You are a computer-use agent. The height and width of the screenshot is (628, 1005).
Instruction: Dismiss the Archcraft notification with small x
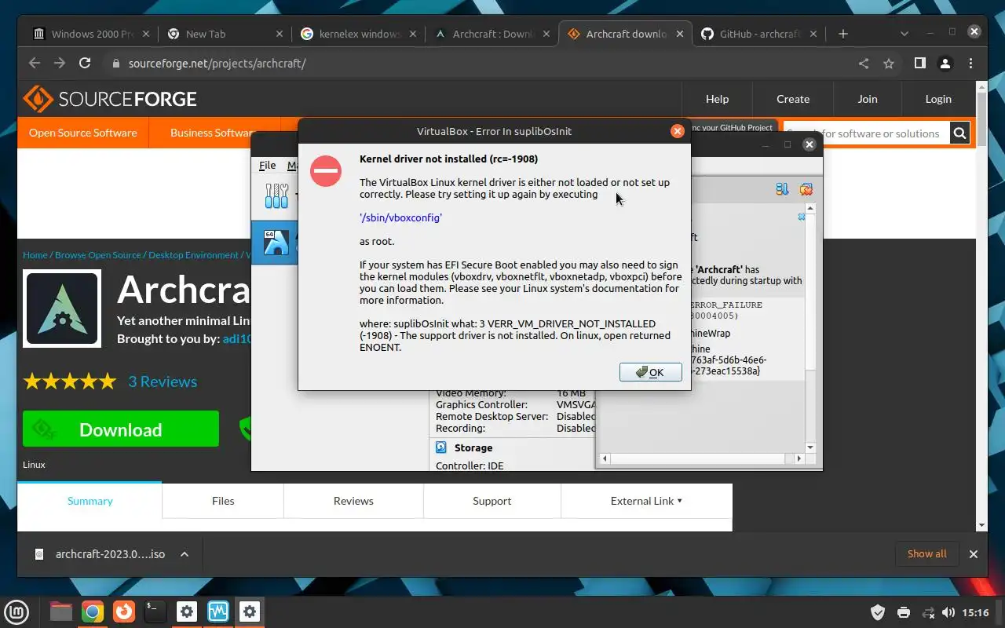(x=802, y=217)
